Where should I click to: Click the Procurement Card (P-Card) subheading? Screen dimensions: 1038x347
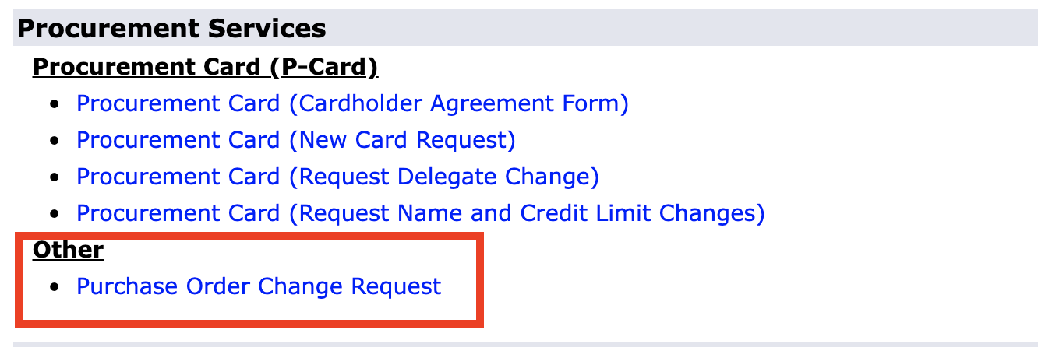[205, 68]
